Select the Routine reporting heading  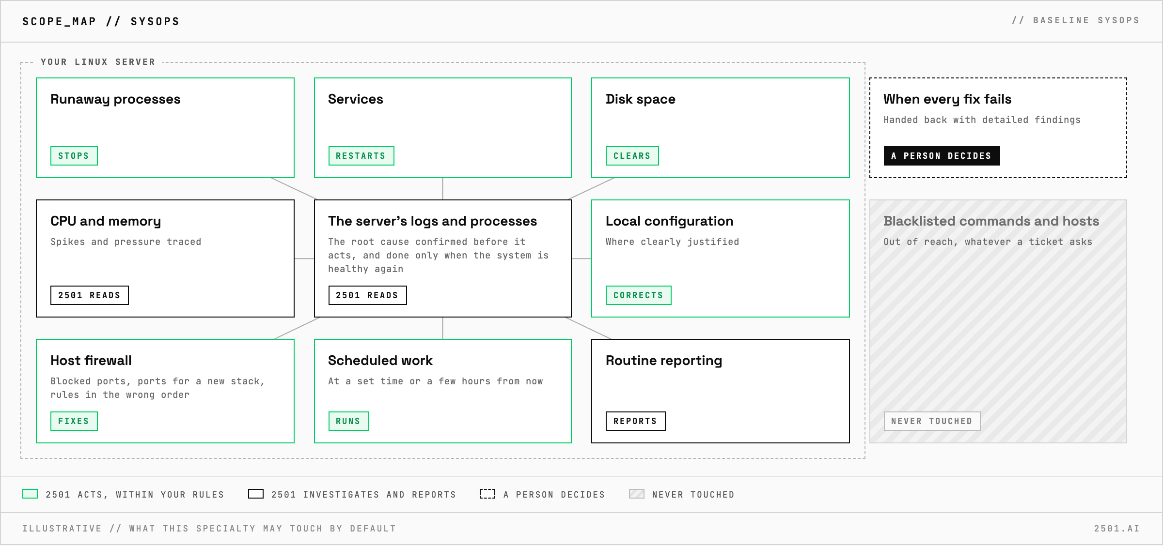[664, 361]
